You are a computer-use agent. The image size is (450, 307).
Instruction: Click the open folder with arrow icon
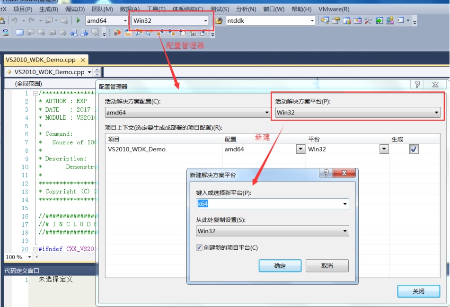pos(128,33)
